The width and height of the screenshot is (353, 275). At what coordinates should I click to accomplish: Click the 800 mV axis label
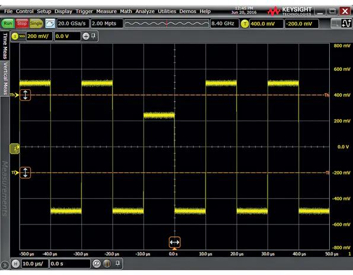click(342, 46)
